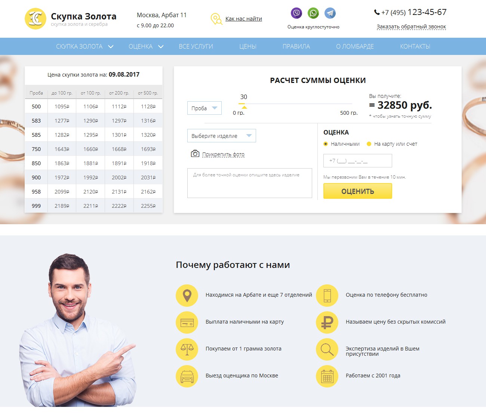
Task: Click the 2162₽ price in row 958
Action: tap(148, 192)
